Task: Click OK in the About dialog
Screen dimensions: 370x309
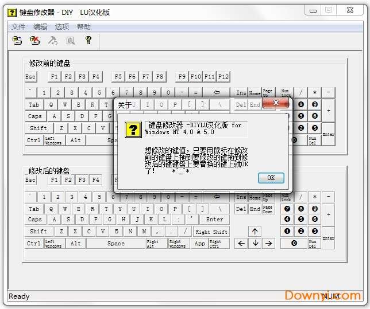Action: point(271,178)
